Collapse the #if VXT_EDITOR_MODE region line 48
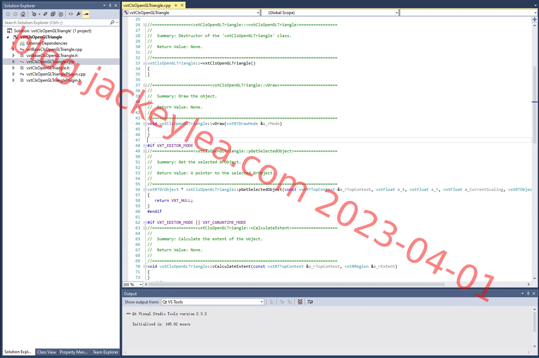This screenshot has width=539, height=358. (145, 146)
